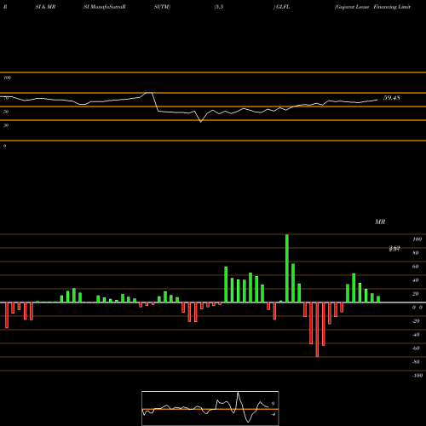Screen dimensions: 426x426
Task: Click the 40 label on the MR axis
Action: click(x=416, y=280)
